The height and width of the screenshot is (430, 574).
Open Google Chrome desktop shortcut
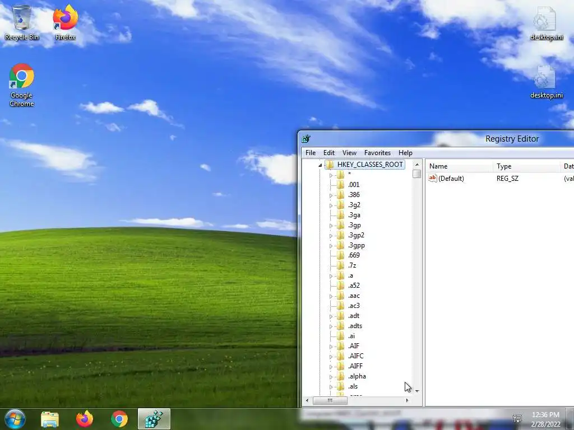(22, 85)
